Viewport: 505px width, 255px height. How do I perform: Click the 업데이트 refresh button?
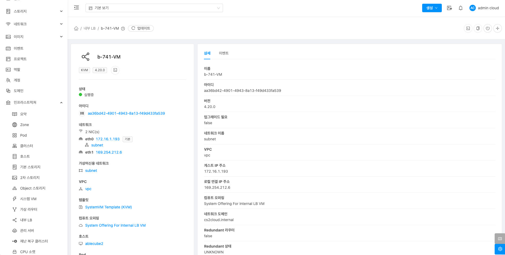141,28
